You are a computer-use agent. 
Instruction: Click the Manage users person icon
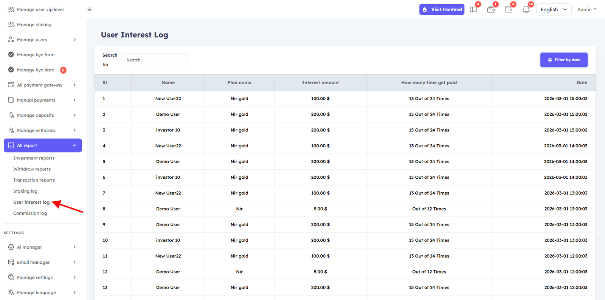[x=11, y=40]
